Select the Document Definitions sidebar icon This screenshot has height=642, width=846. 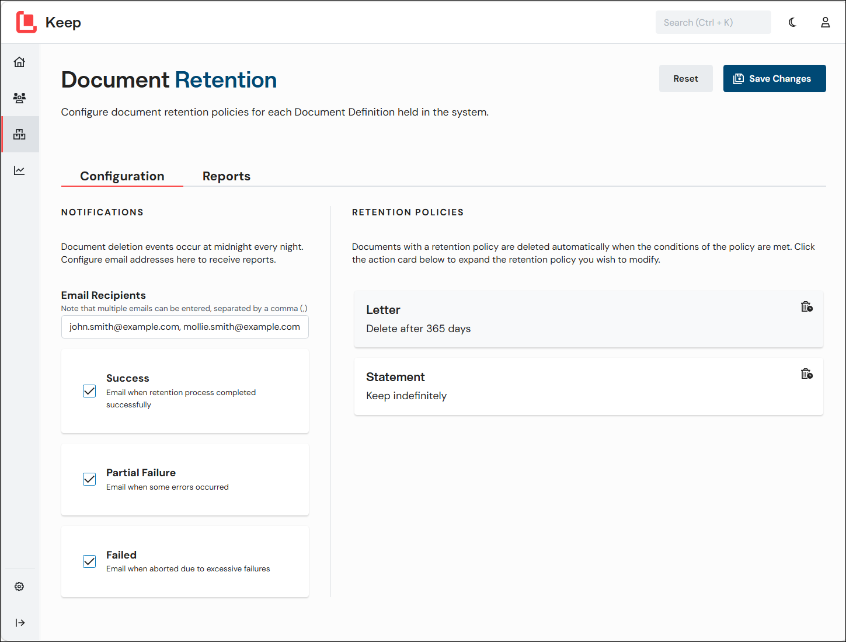pos(20,134)
